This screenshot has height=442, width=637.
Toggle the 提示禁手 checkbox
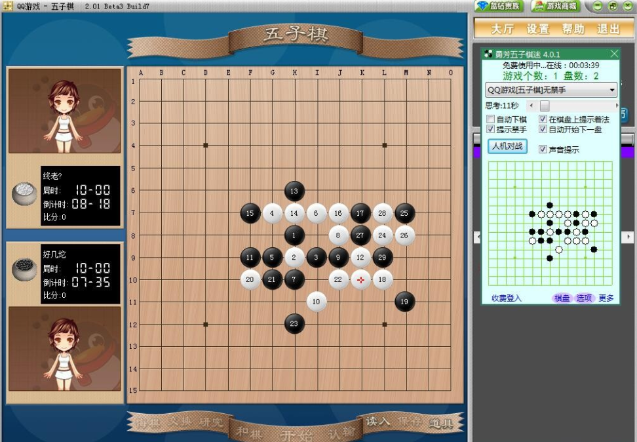[x=491, y=129]
